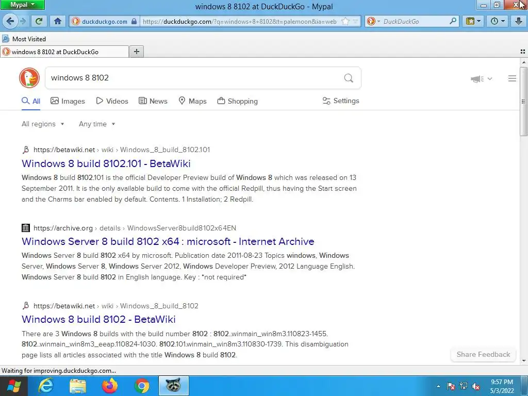Click the archive.org favicon beside result
The height and width of the screenshot is (396, 528).
[x=26, y=228]
